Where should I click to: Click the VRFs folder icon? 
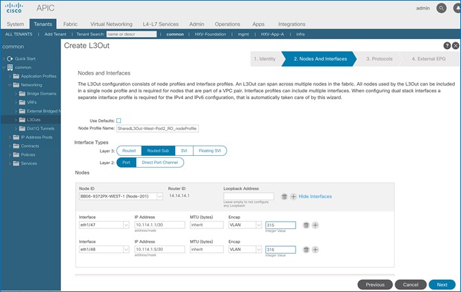click(x=22, y=103)
